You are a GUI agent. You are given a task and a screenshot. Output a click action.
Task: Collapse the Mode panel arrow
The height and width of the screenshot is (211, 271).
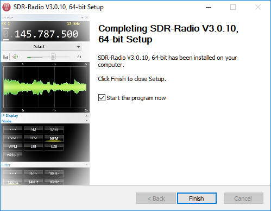[87, 121]
